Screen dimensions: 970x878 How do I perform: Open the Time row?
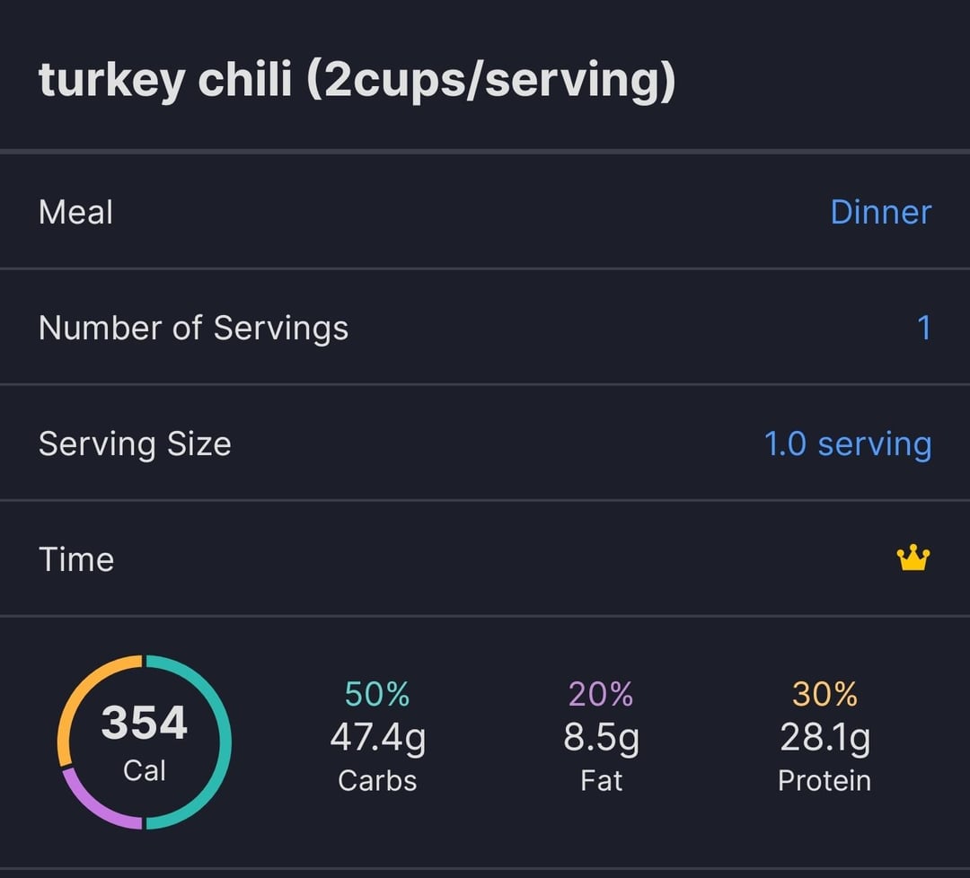(485, 559)
